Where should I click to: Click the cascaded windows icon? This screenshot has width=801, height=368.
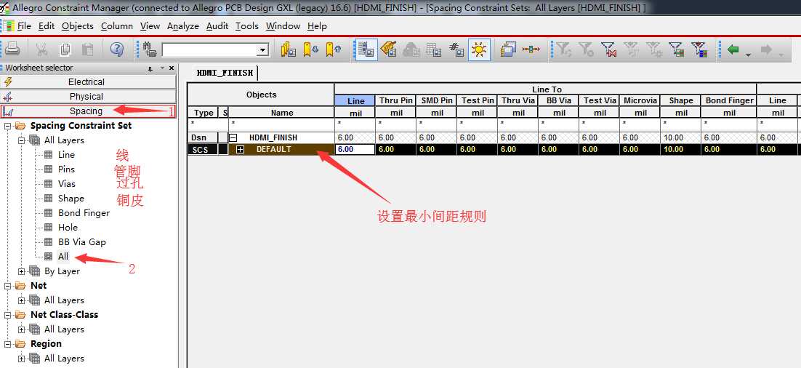508,49
